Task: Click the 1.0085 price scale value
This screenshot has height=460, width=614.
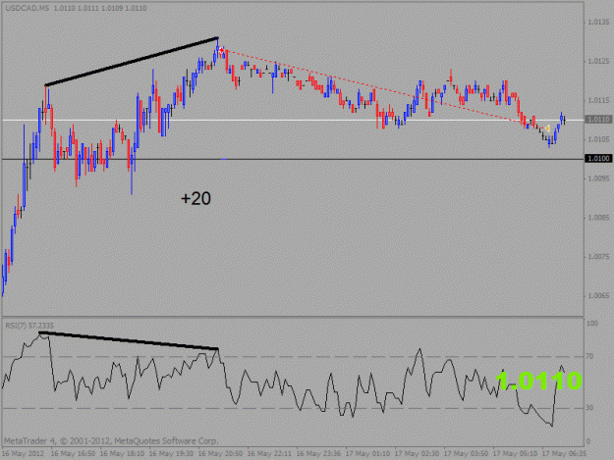Action: tap(598, 218)
